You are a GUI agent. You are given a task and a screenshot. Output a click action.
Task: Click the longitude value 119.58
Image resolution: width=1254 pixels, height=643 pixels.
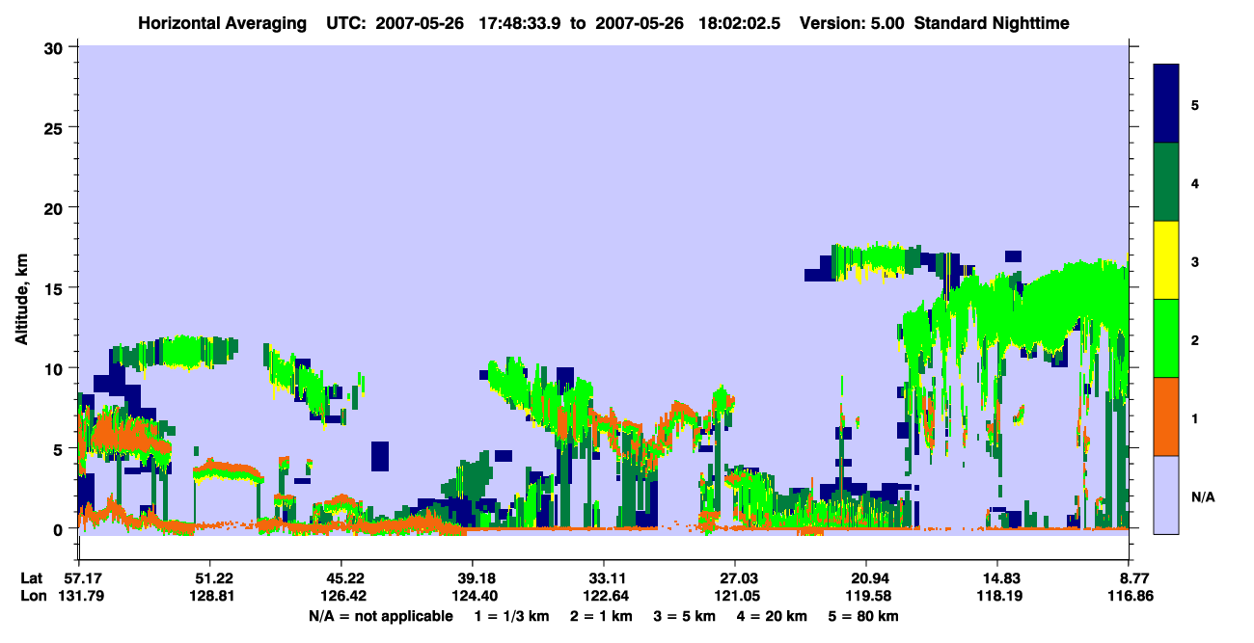click(x=866, y=596)
